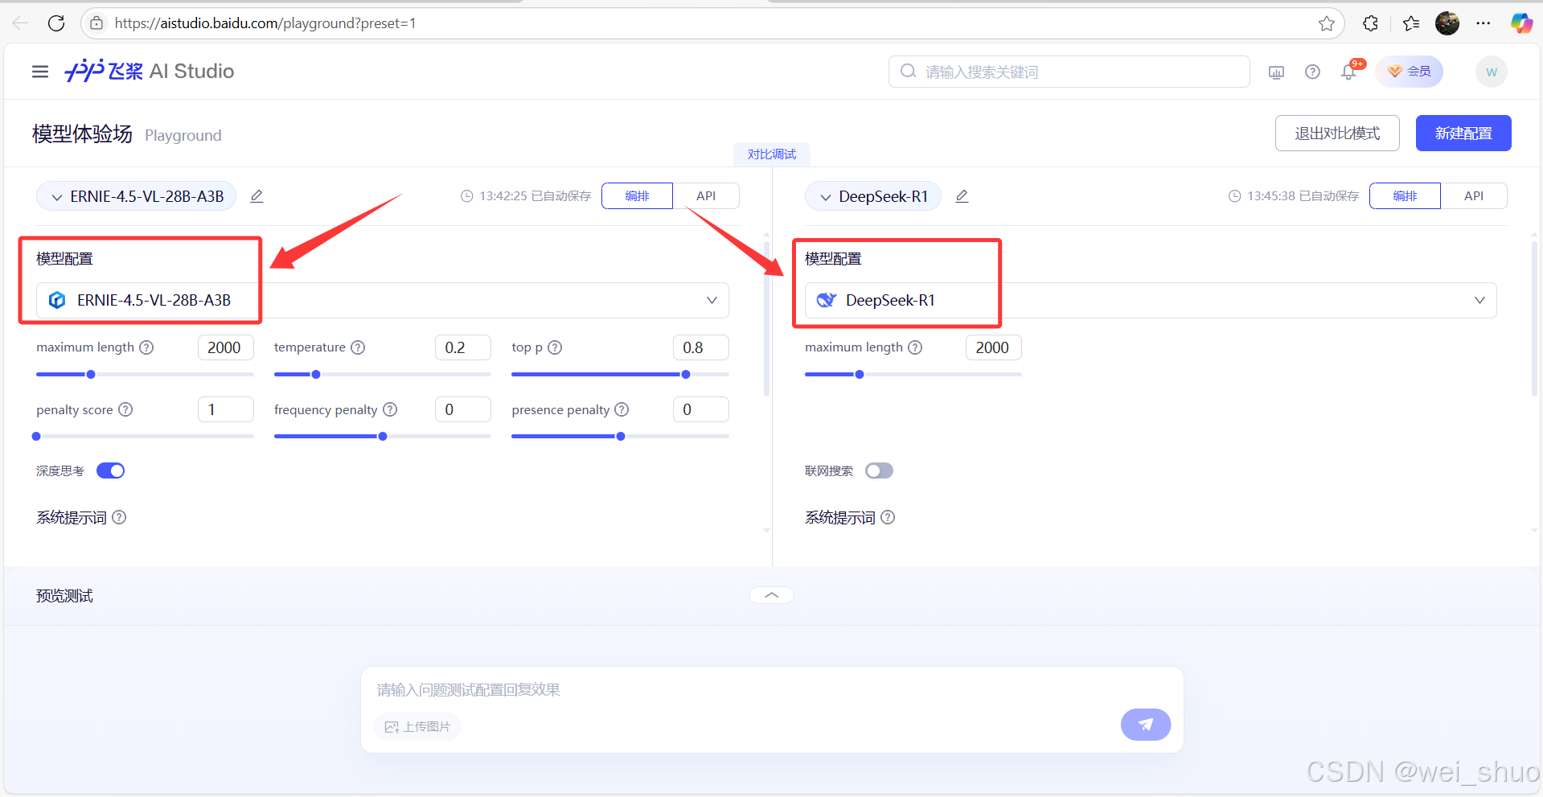
Task: Open browser settings ellipsis menu
Action: [x=1483, y=23]
